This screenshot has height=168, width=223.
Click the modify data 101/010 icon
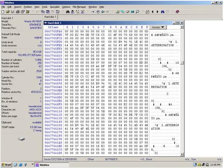58,12
